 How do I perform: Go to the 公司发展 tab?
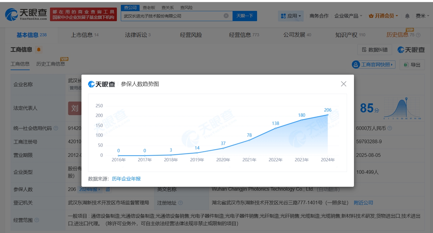[x=297, y=35]
